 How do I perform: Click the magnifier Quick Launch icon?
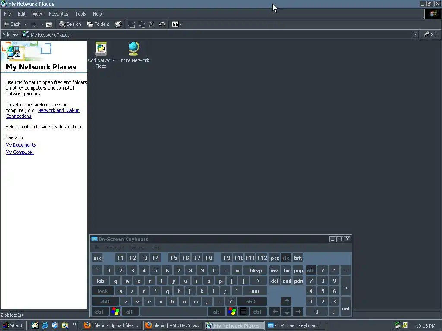point(65,325)
